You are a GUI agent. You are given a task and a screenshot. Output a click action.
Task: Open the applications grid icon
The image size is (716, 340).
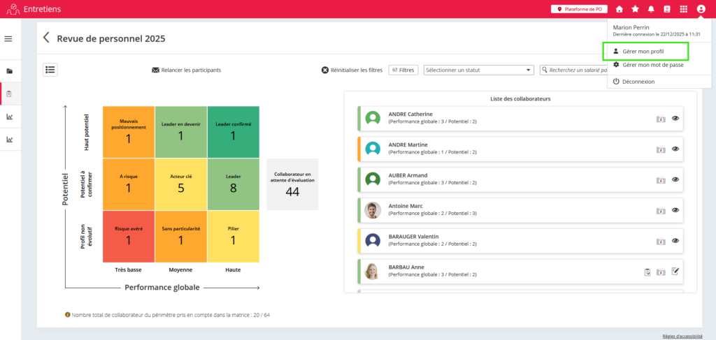(x=683, y=9)
